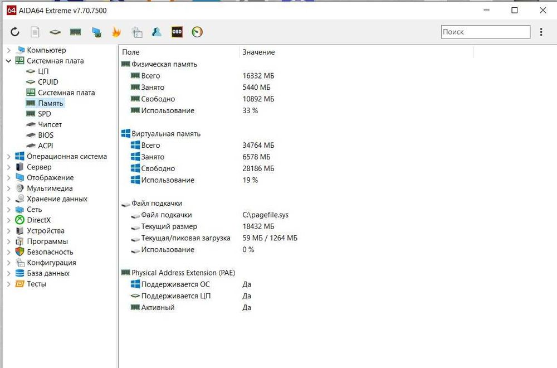
Task: Open the report wizard clipboard icon
Action: coord(137,32)
